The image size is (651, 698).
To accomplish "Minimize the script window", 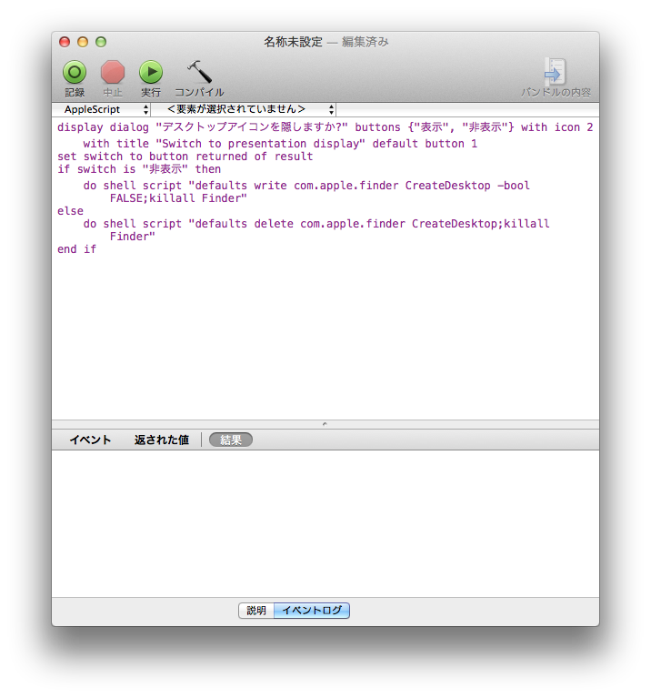I will pyautogui.click(x=83, y=42).
